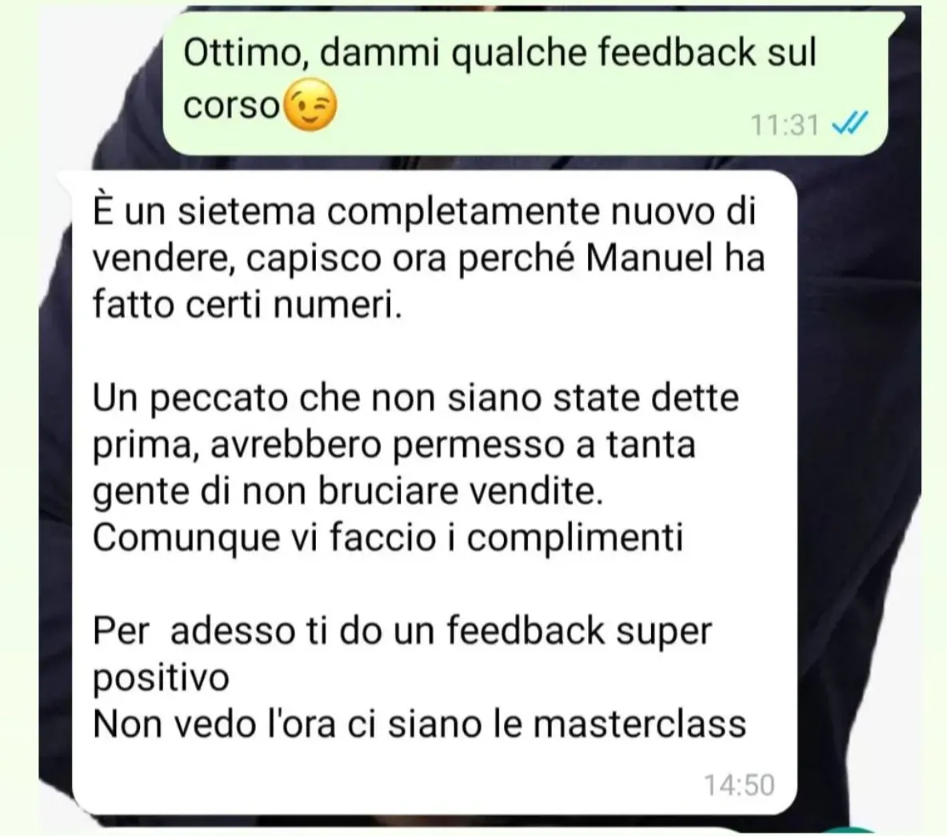Click the blue double-check read receipt
This screenshot has width=947, height=836.
point(849,124)
